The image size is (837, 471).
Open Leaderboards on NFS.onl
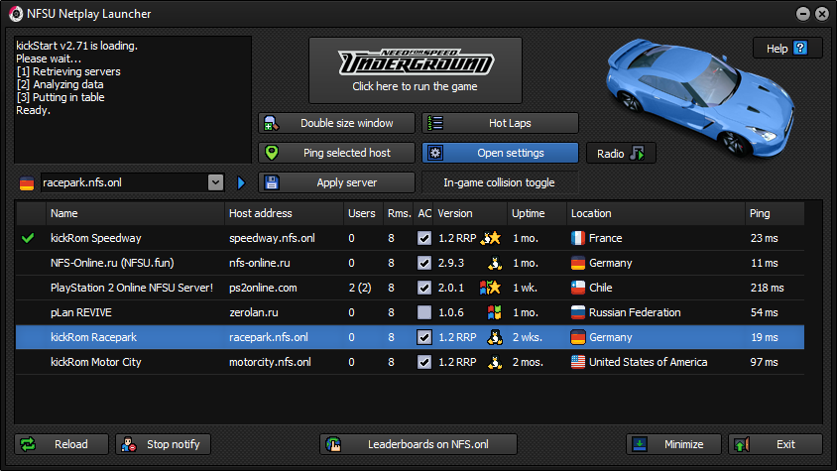tap(418, 444)
